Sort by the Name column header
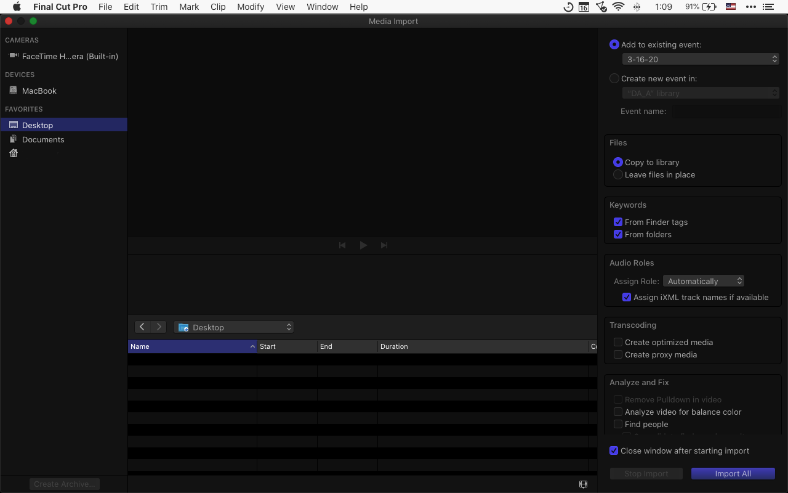 click(x=192, y=346)
